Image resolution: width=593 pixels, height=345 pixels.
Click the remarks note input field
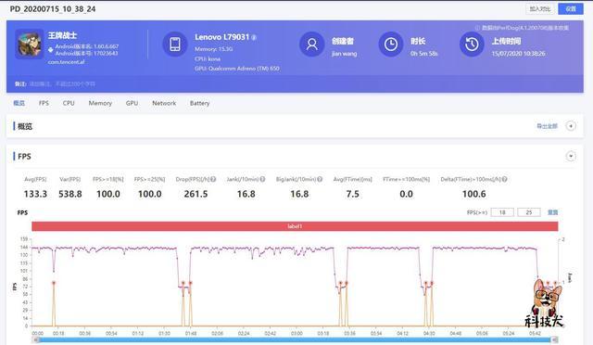click(x=62, y=83)
